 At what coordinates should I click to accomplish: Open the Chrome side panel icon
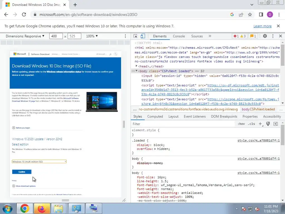click(261, 14)
